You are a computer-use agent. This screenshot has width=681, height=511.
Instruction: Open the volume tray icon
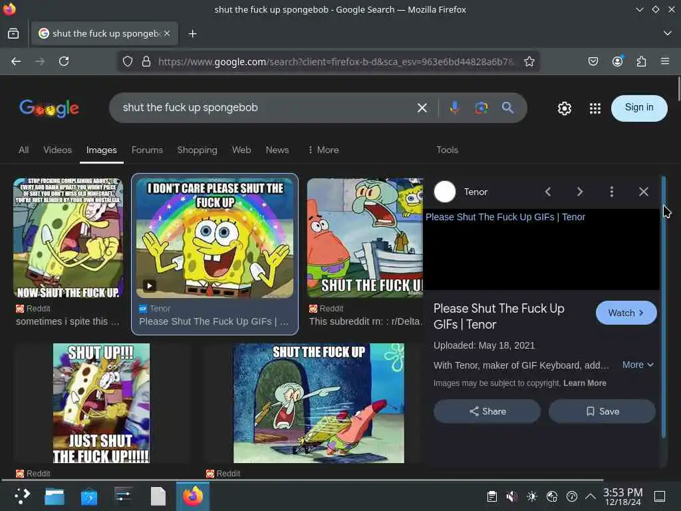click(511, 496)
